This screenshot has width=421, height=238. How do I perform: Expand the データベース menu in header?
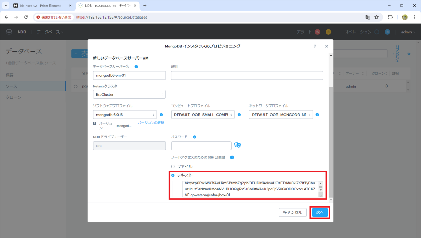click(50, 32)
